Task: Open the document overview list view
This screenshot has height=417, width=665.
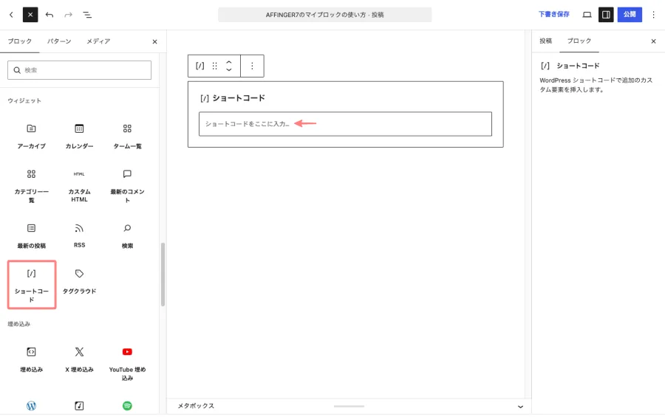Action: pyautogui.click(x=87, y=15)
